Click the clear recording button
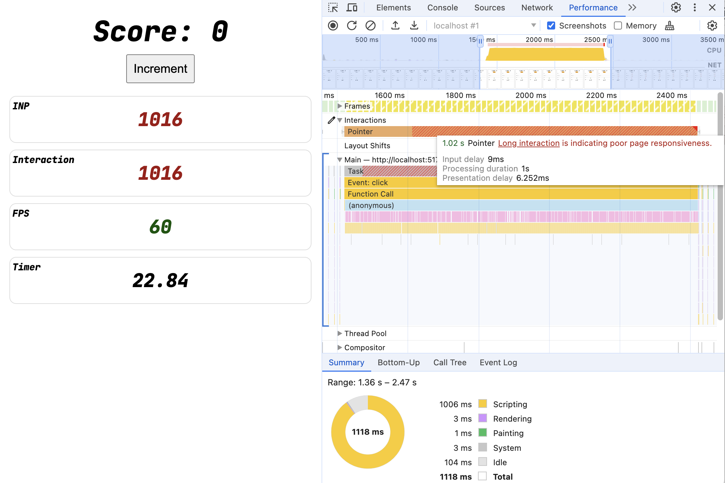The height and width of the screenshot is (483, 725). pos(370,25)
